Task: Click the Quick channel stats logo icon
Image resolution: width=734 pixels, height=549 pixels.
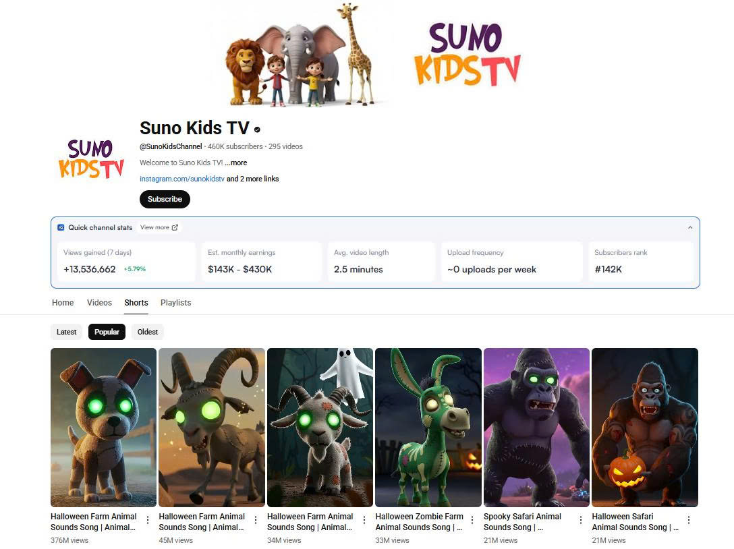Action: point(61,227)
